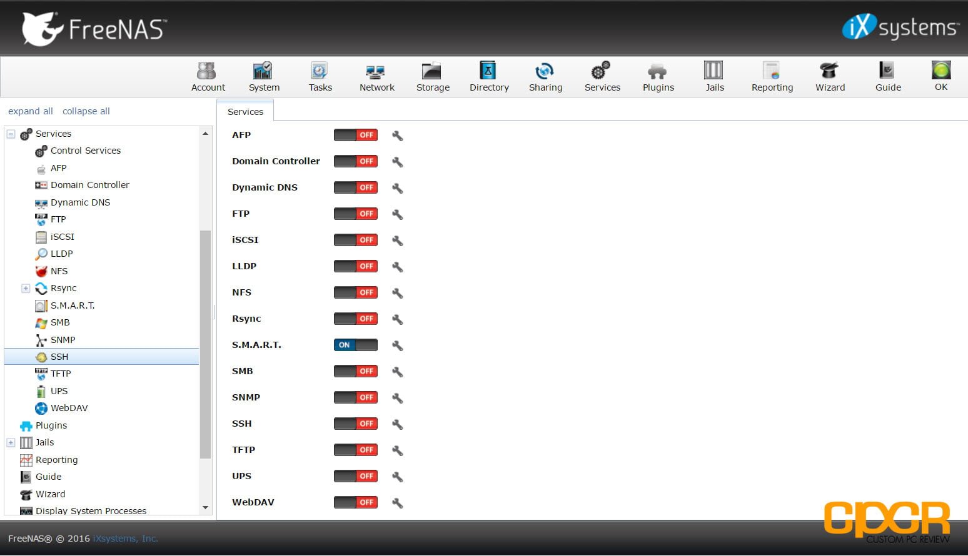The height and width of the screenshot is (556, 968).
Task: Turn on the SSH service toggle
Action: point(356,424)
